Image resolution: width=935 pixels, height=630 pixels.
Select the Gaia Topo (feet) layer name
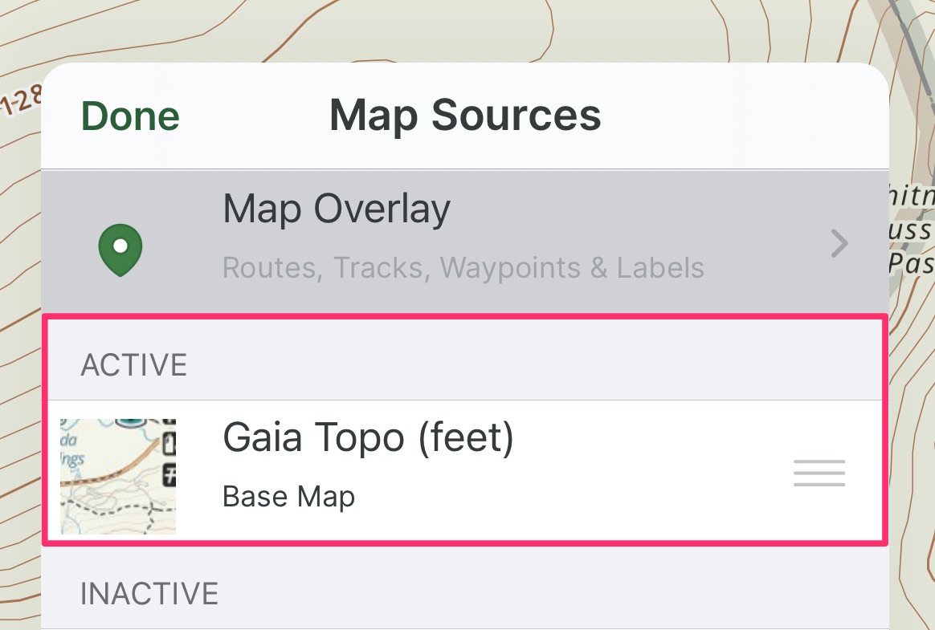pyautogui.click(x=368, y=438)
